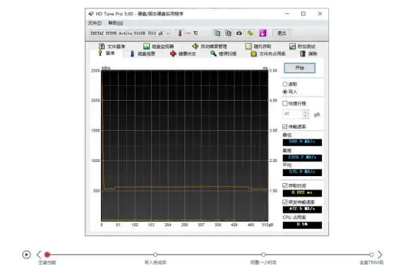This screenshot has height=267, width=415.
Task: Open the File Benchmark (文件基准) tab
Action: [x=112, y=46]
